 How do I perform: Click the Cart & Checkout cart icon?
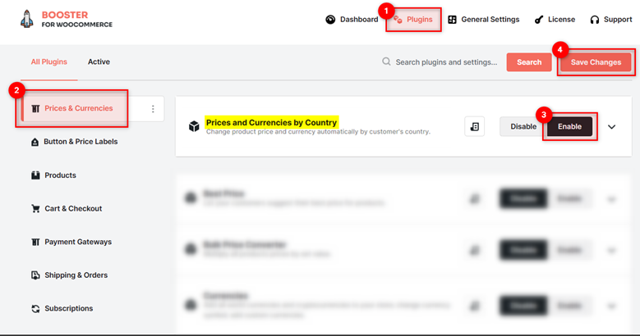[35, 208]
